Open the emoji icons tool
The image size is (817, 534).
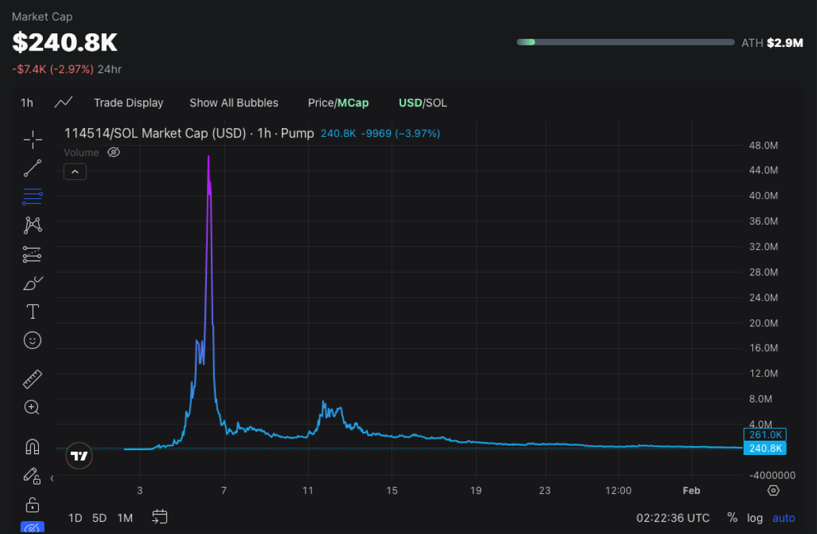click(x=32, y=340)
